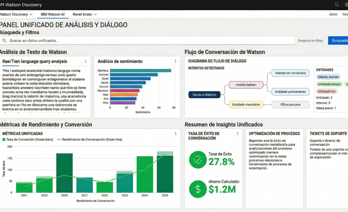Click the Mambca sentiment bar

141,70
